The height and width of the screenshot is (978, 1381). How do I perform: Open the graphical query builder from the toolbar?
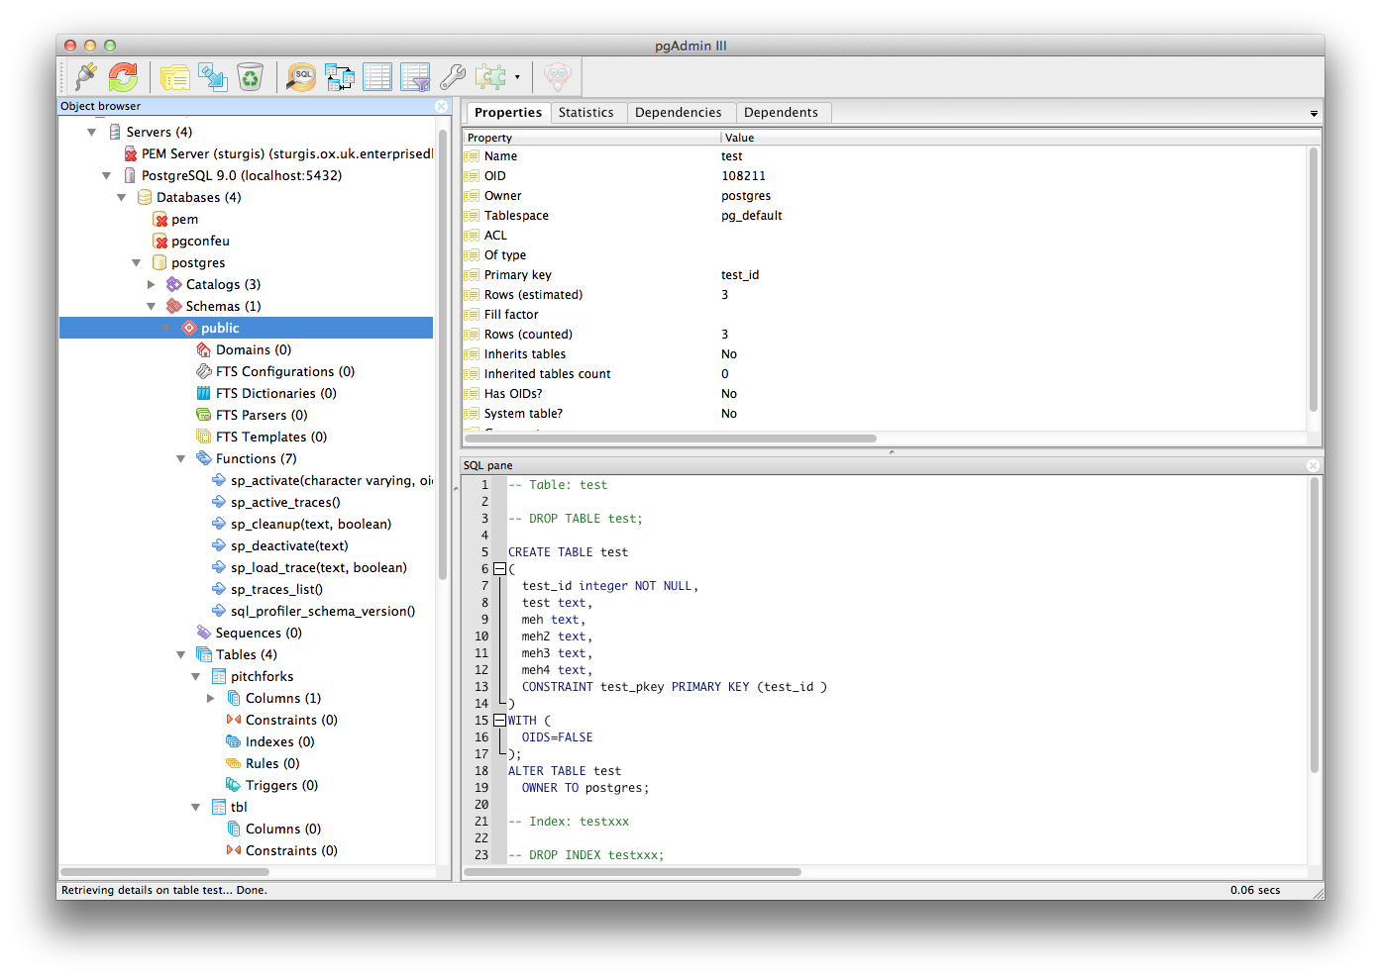[x=339, y=76]
